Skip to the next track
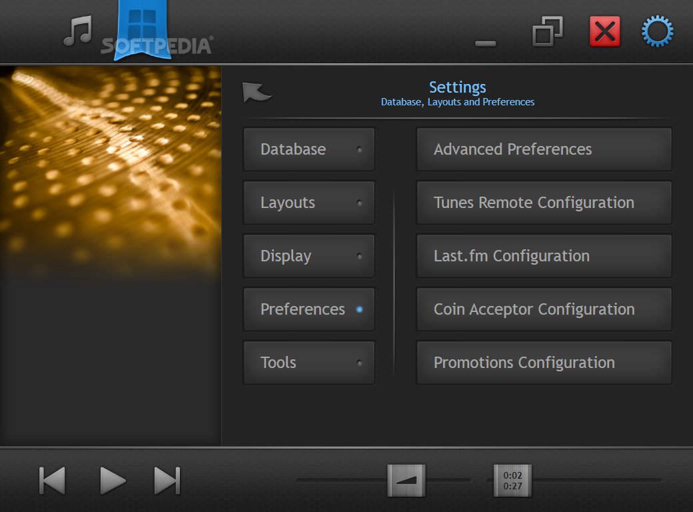The image size is (693, 512). [x=167, y=480]
